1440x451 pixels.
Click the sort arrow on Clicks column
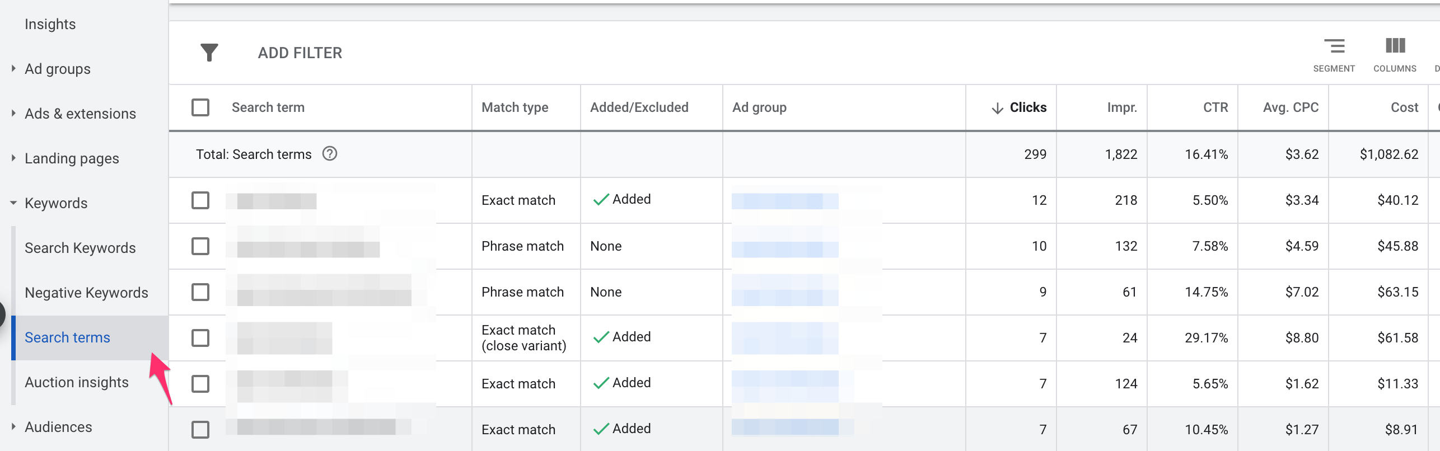click(x=997, y=108)
